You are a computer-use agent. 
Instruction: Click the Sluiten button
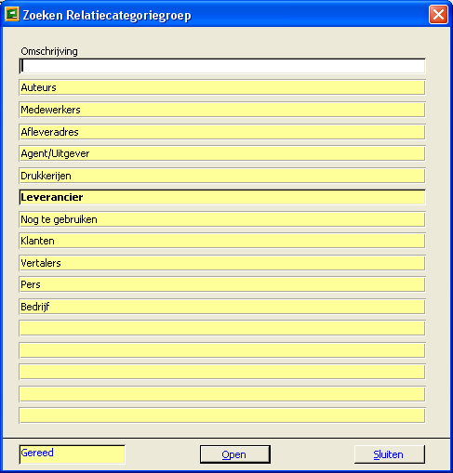click(x=390, y=454)
